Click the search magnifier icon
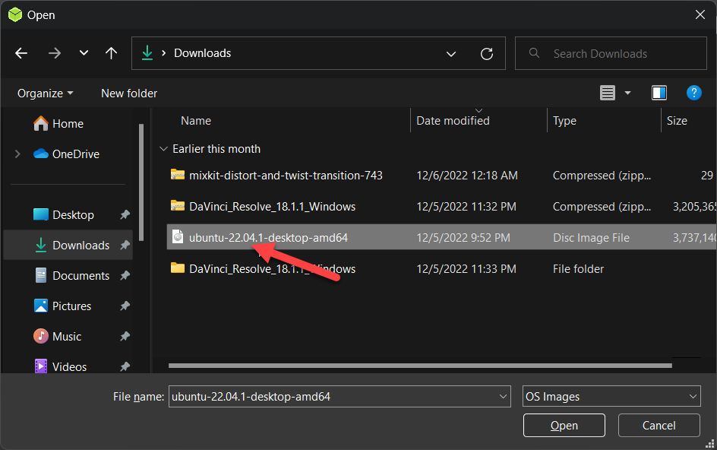The height and width of the screenshot is (450, 717). [x=534, y=53]
